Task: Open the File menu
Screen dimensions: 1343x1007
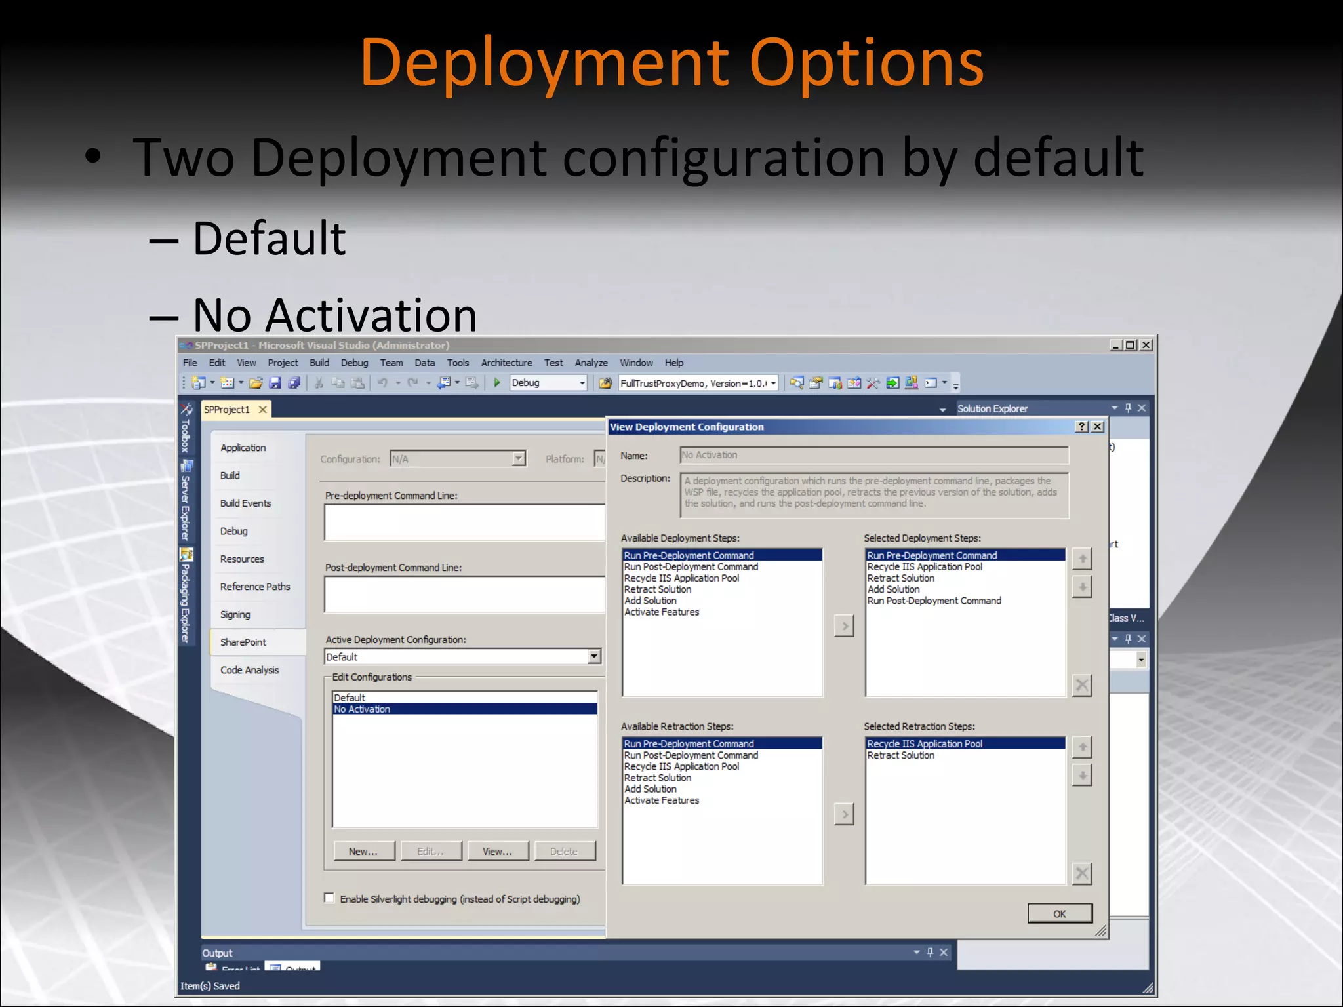Action: (190, 363)
